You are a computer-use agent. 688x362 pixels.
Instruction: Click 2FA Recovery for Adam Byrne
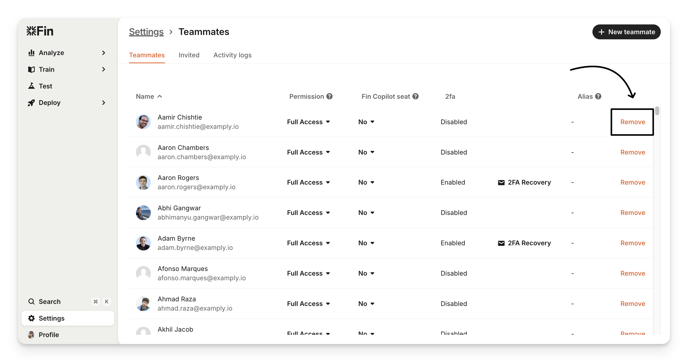pos(524,243)
